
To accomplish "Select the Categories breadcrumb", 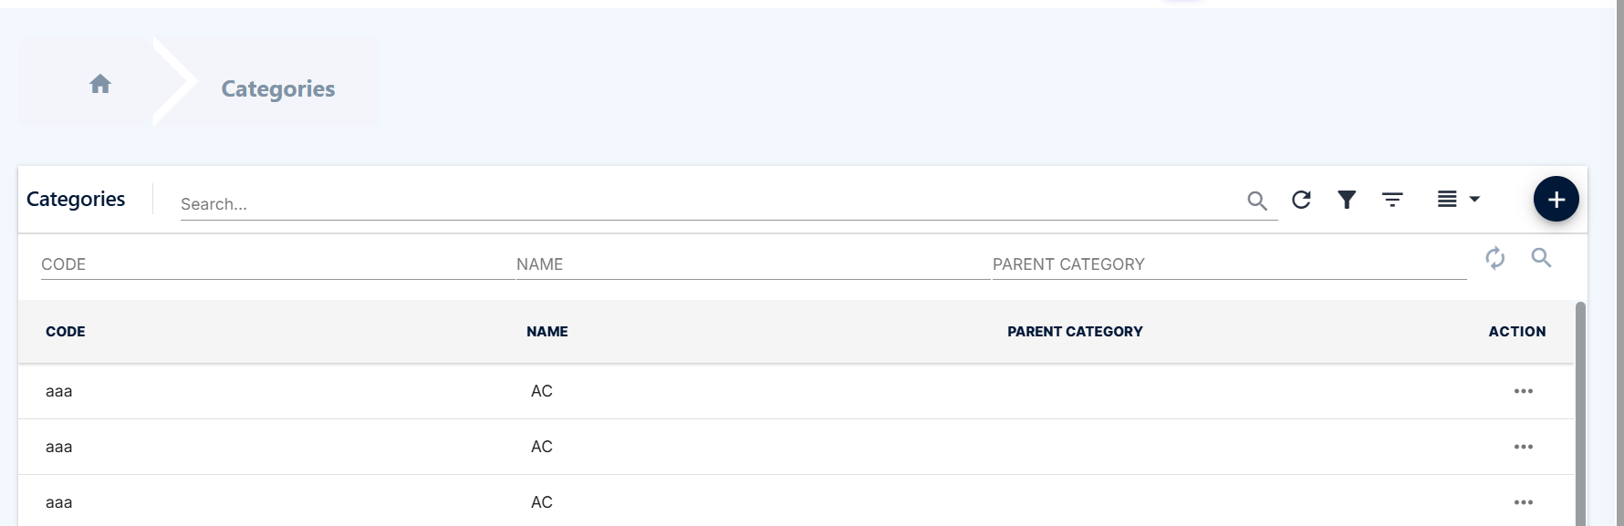I will pos(278,88).
